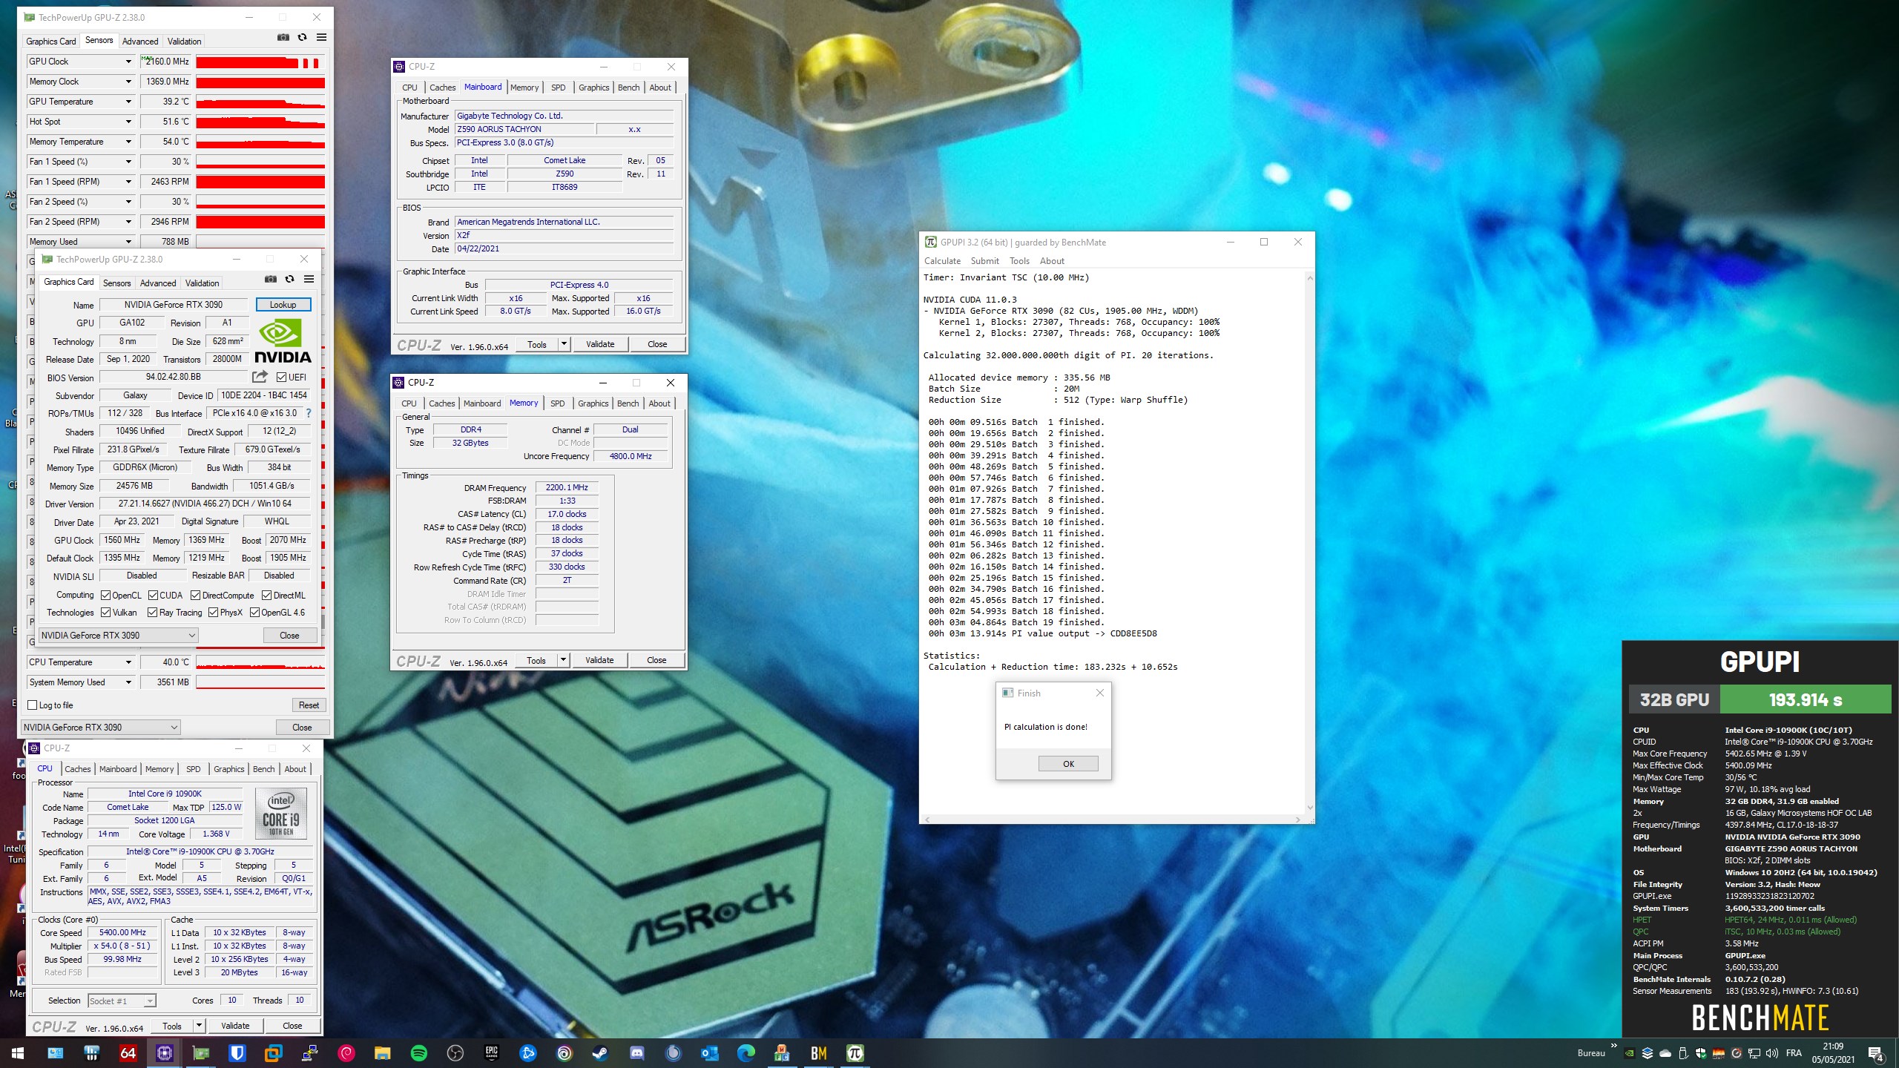The width and height of the screenshot is (1899, 1068).
Task: Switch to Advanced tab in GPU-Z Sensors window
Action: point(140,42)
